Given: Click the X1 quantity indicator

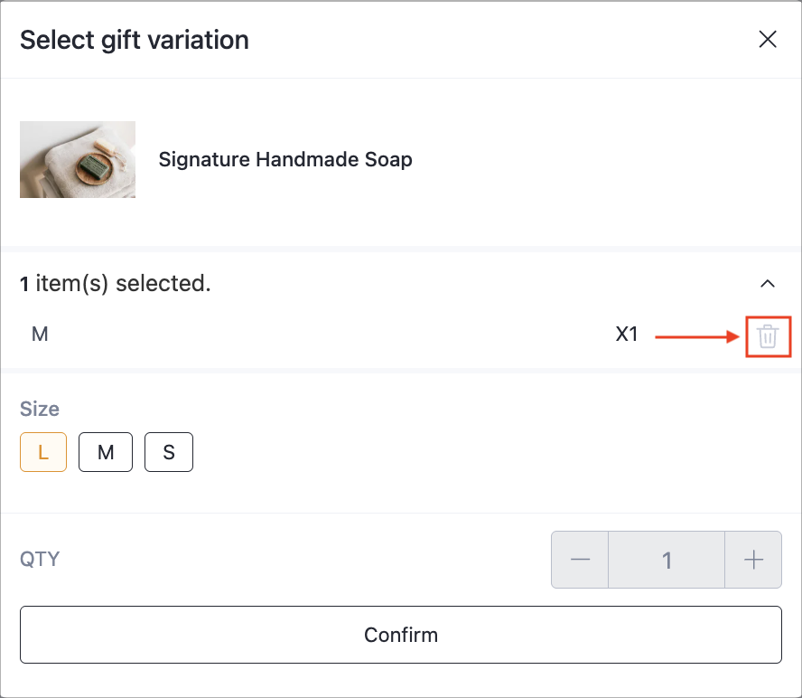Looking at the screenshot, I should tap(627, 335).
